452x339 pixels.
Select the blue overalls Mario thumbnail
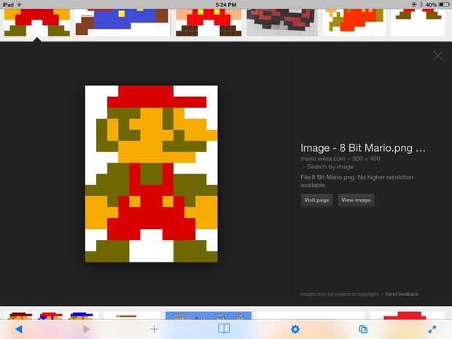coord(122,22)
